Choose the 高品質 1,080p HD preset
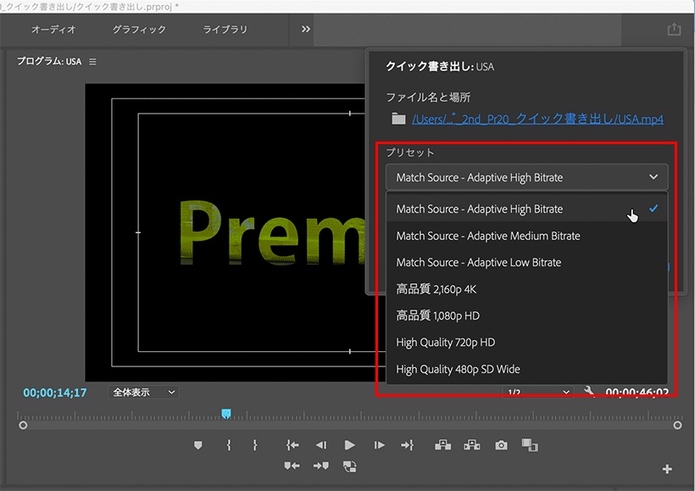The height and width of the screenshot is (491, 695). [526, 315]
